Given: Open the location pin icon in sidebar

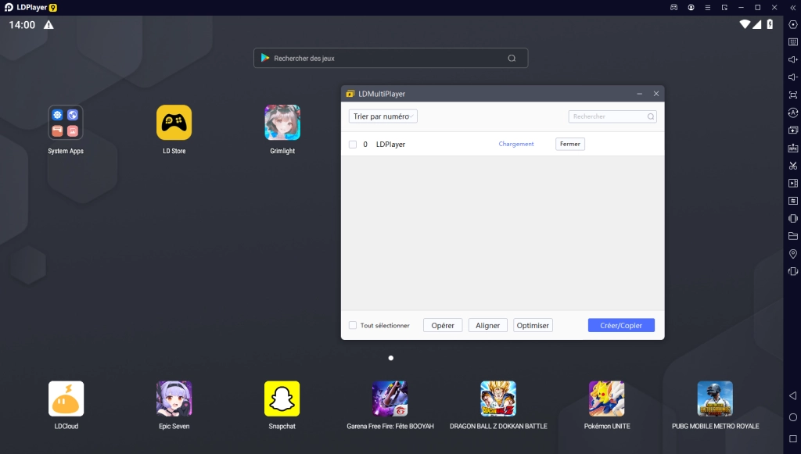Looking at the screenshot, I should click(x=792, y=254).
